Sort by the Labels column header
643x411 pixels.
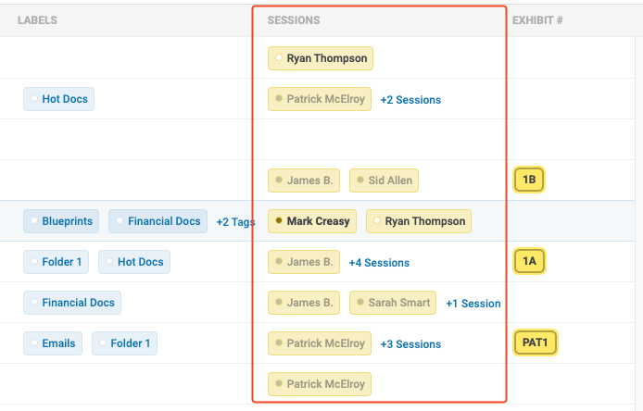(x=37, y=20)
